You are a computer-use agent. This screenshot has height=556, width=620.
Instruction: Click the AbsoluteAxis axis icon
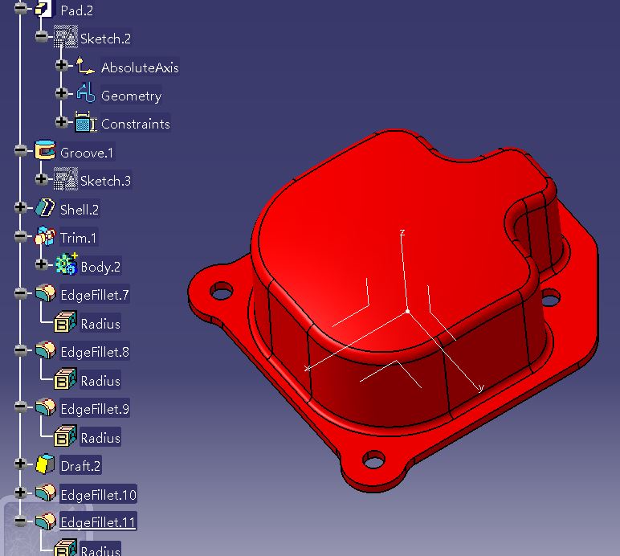click(x=85, y=66)
